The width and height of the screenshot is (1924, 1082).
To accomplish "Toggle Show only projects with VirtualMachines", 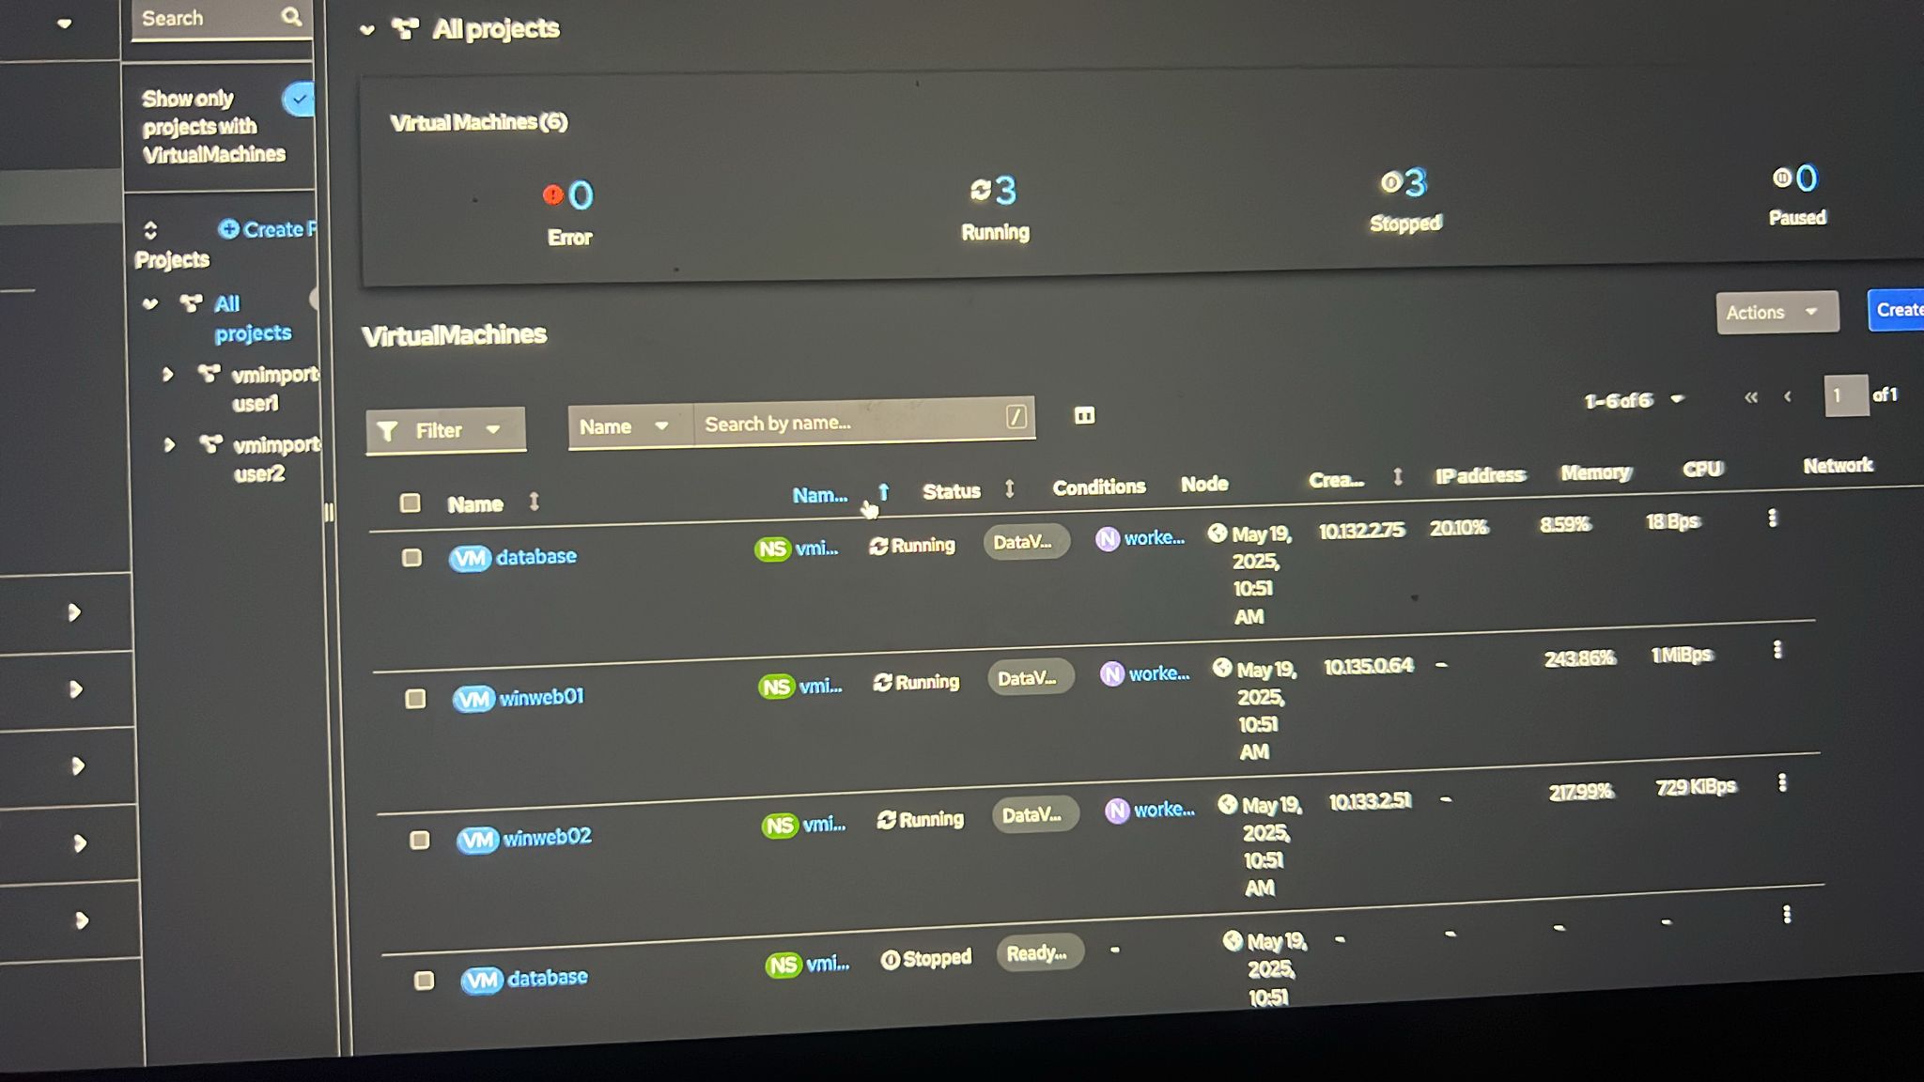I will 299,100.
